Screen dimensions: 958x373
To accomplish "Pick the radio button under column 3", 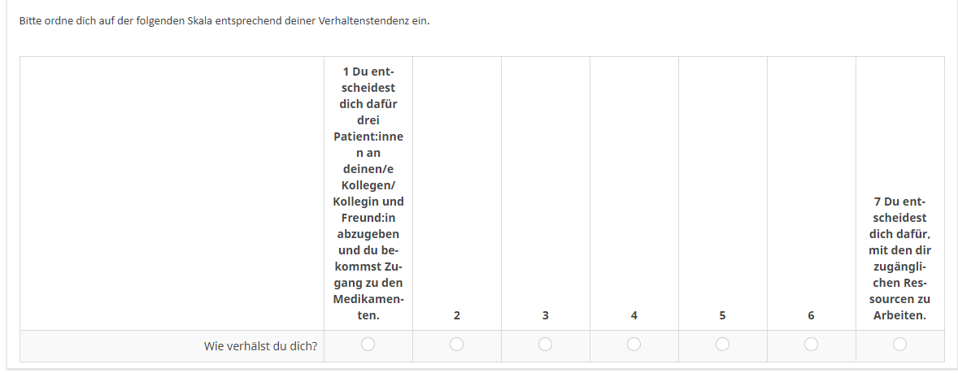I will click(x=546, y=345).
